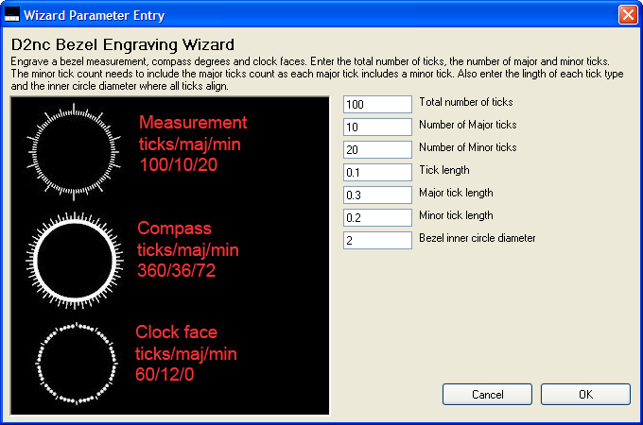Click the red 'Clock face' caption
This screenshot has height=425, width=643.
(176, 332)
